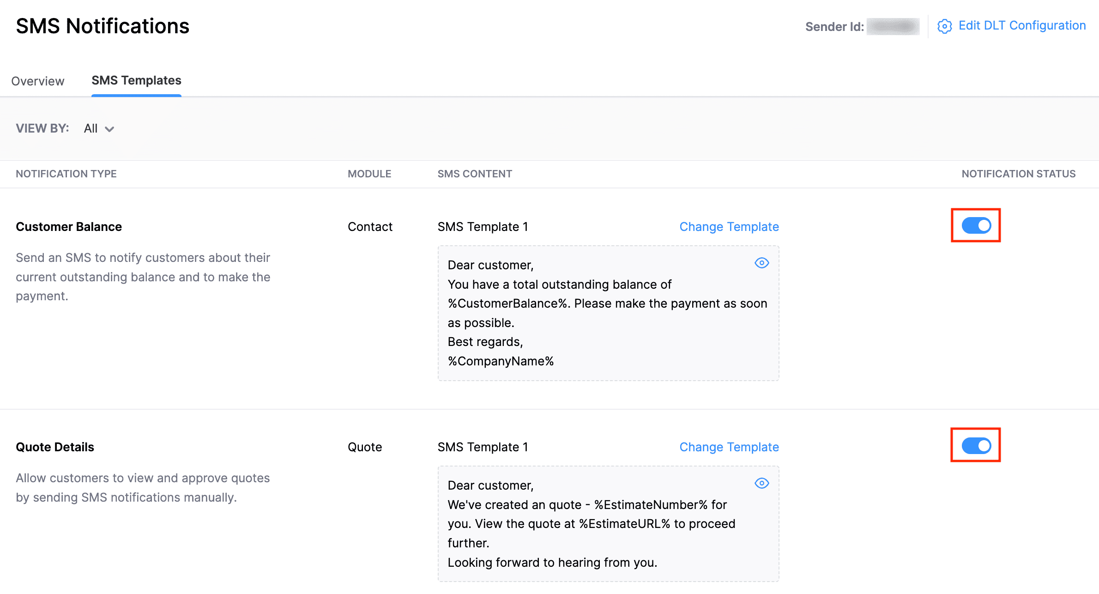Preview the Customer Balance SMS template
Screen dimensions: 1099x594
click(762, 263)
